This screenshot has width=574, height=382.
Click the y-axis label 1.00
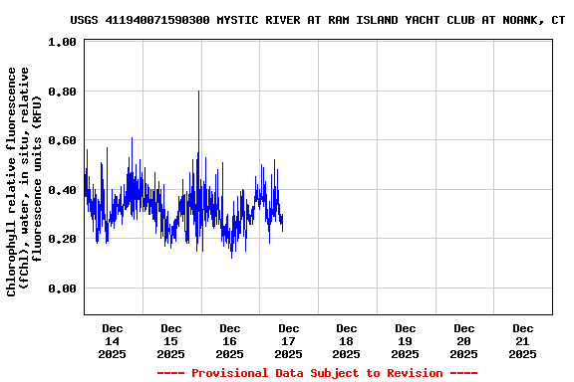(x=62, y=42)
